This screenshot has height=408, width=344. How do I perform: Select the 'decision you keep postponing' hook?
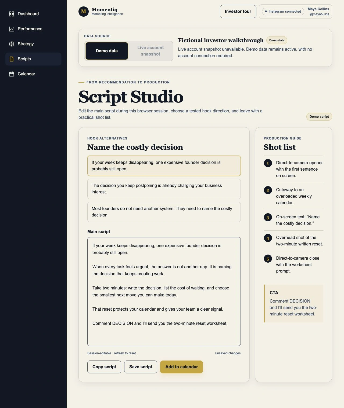[x=164, y=189]
